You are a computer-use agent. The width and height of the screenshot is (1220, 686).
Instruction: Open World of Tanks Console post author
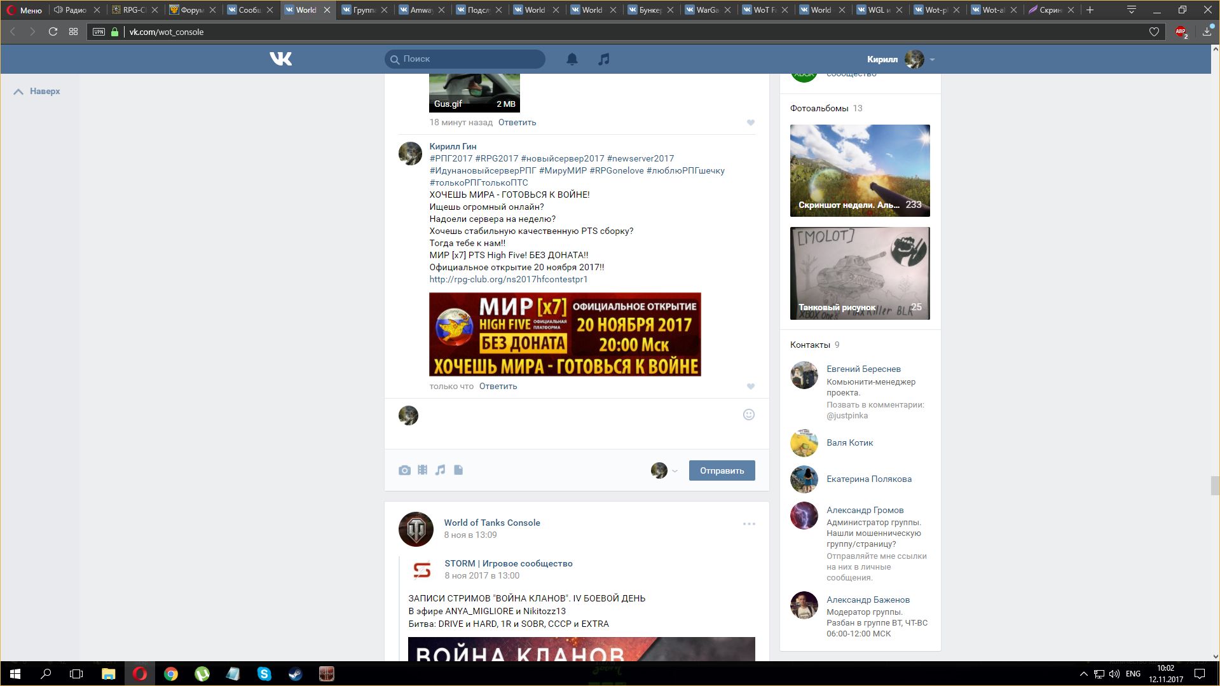(x=491, y=523)
